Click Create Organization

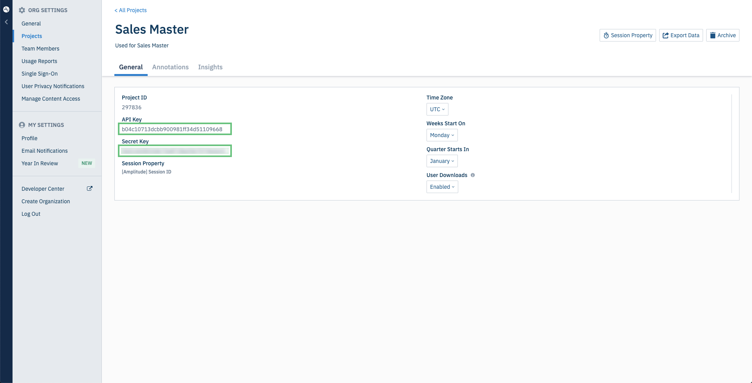coord(46,201)
